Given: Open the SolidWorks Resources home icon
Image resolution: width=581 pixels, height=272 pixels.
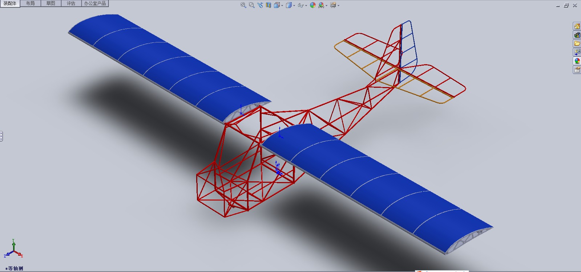Looking at the screenshot, I should pos(577,26).
